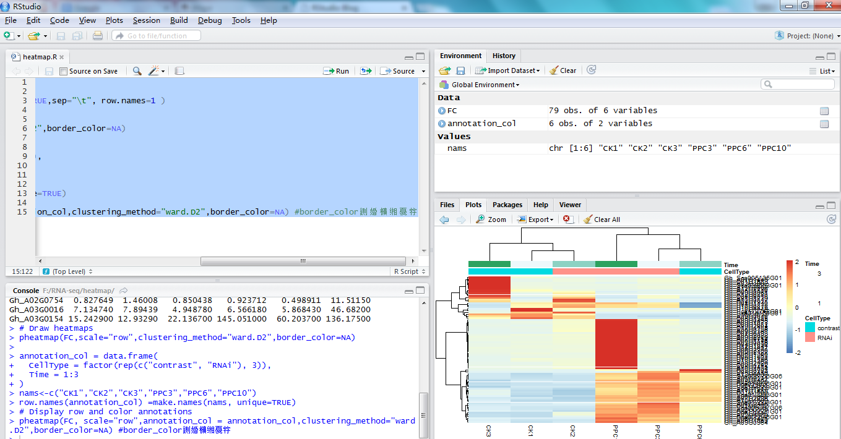841x439 pixels.
Task: Toggle the Source on Save checkbox
Action: click(63, 71)
